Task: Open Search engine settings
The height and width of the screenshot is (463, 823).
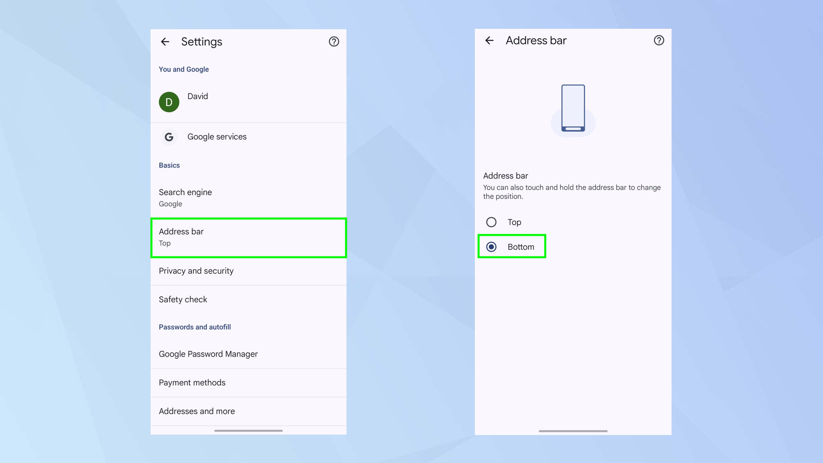Action: click(249, 198)
